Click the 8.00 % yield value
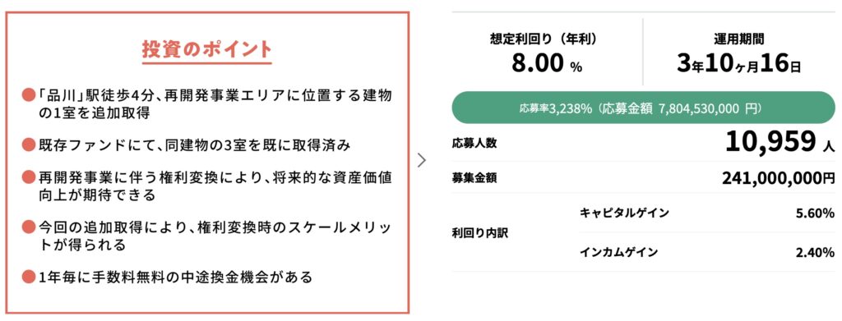Screen dimensions: 842x321 [x=547, y=64]
